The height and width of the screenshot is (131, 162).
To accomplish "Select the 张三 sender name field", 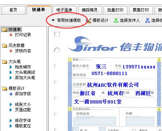I will [101, 67].
